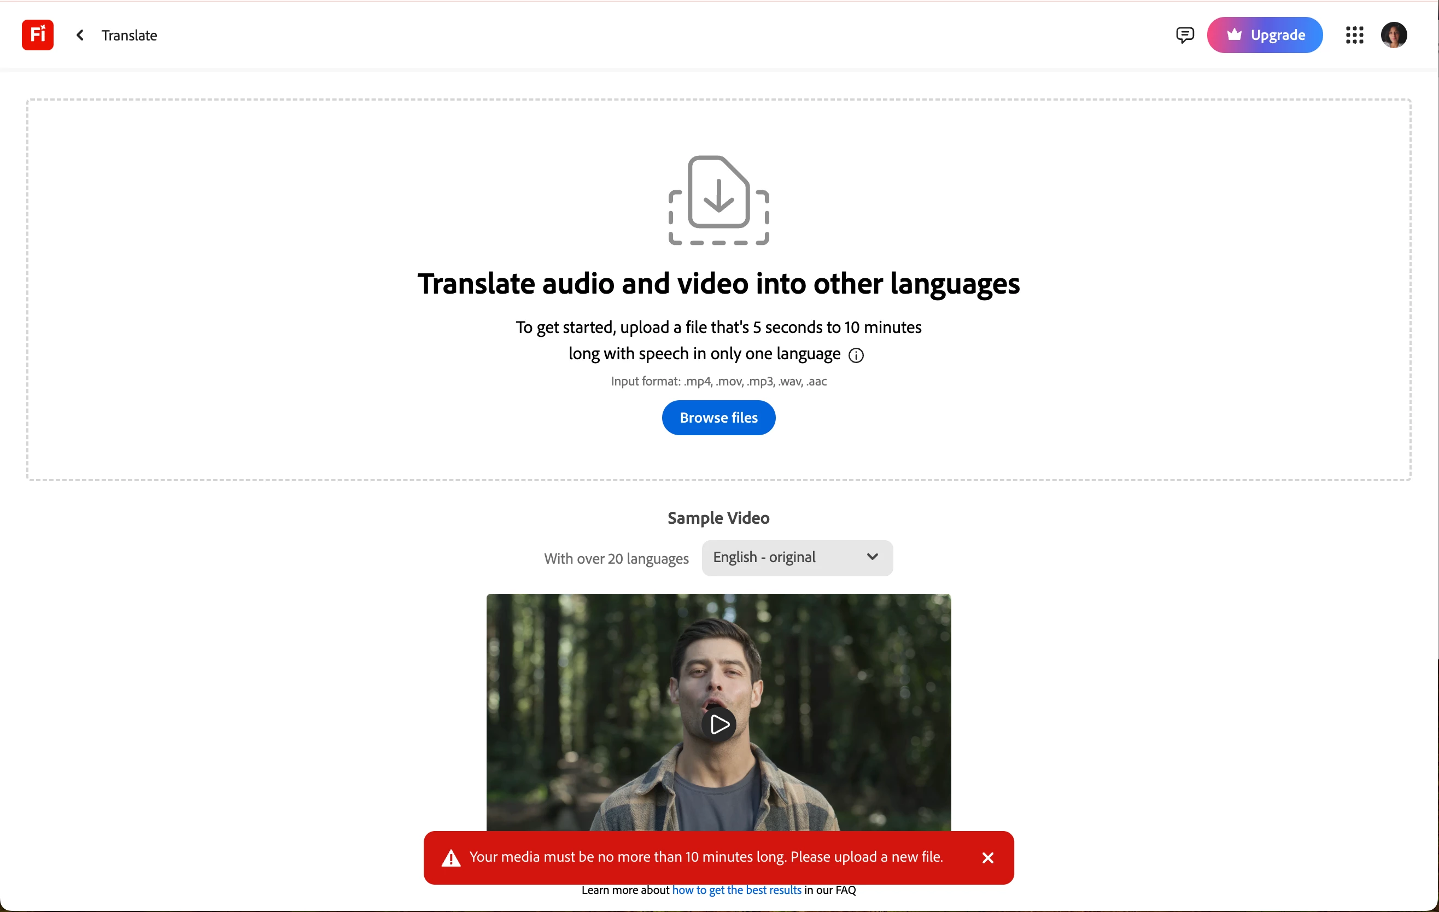Click the info icon beside language text
Screen dimensions: 1439x912
point(856,355)
